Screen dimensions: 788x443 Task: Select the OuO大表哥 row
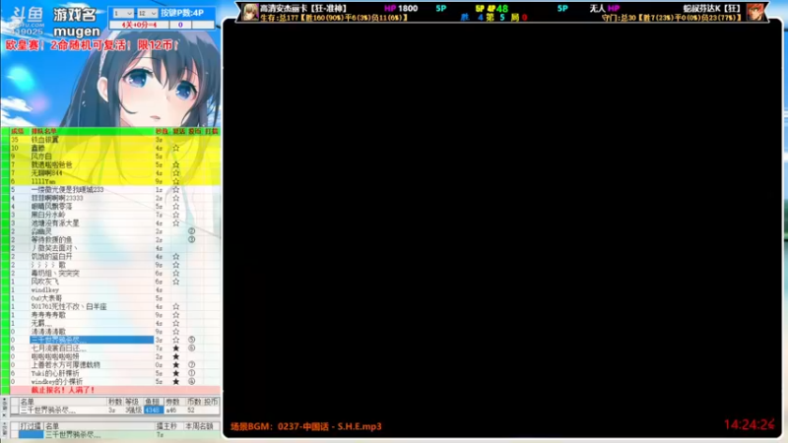[x=114, y=298]
